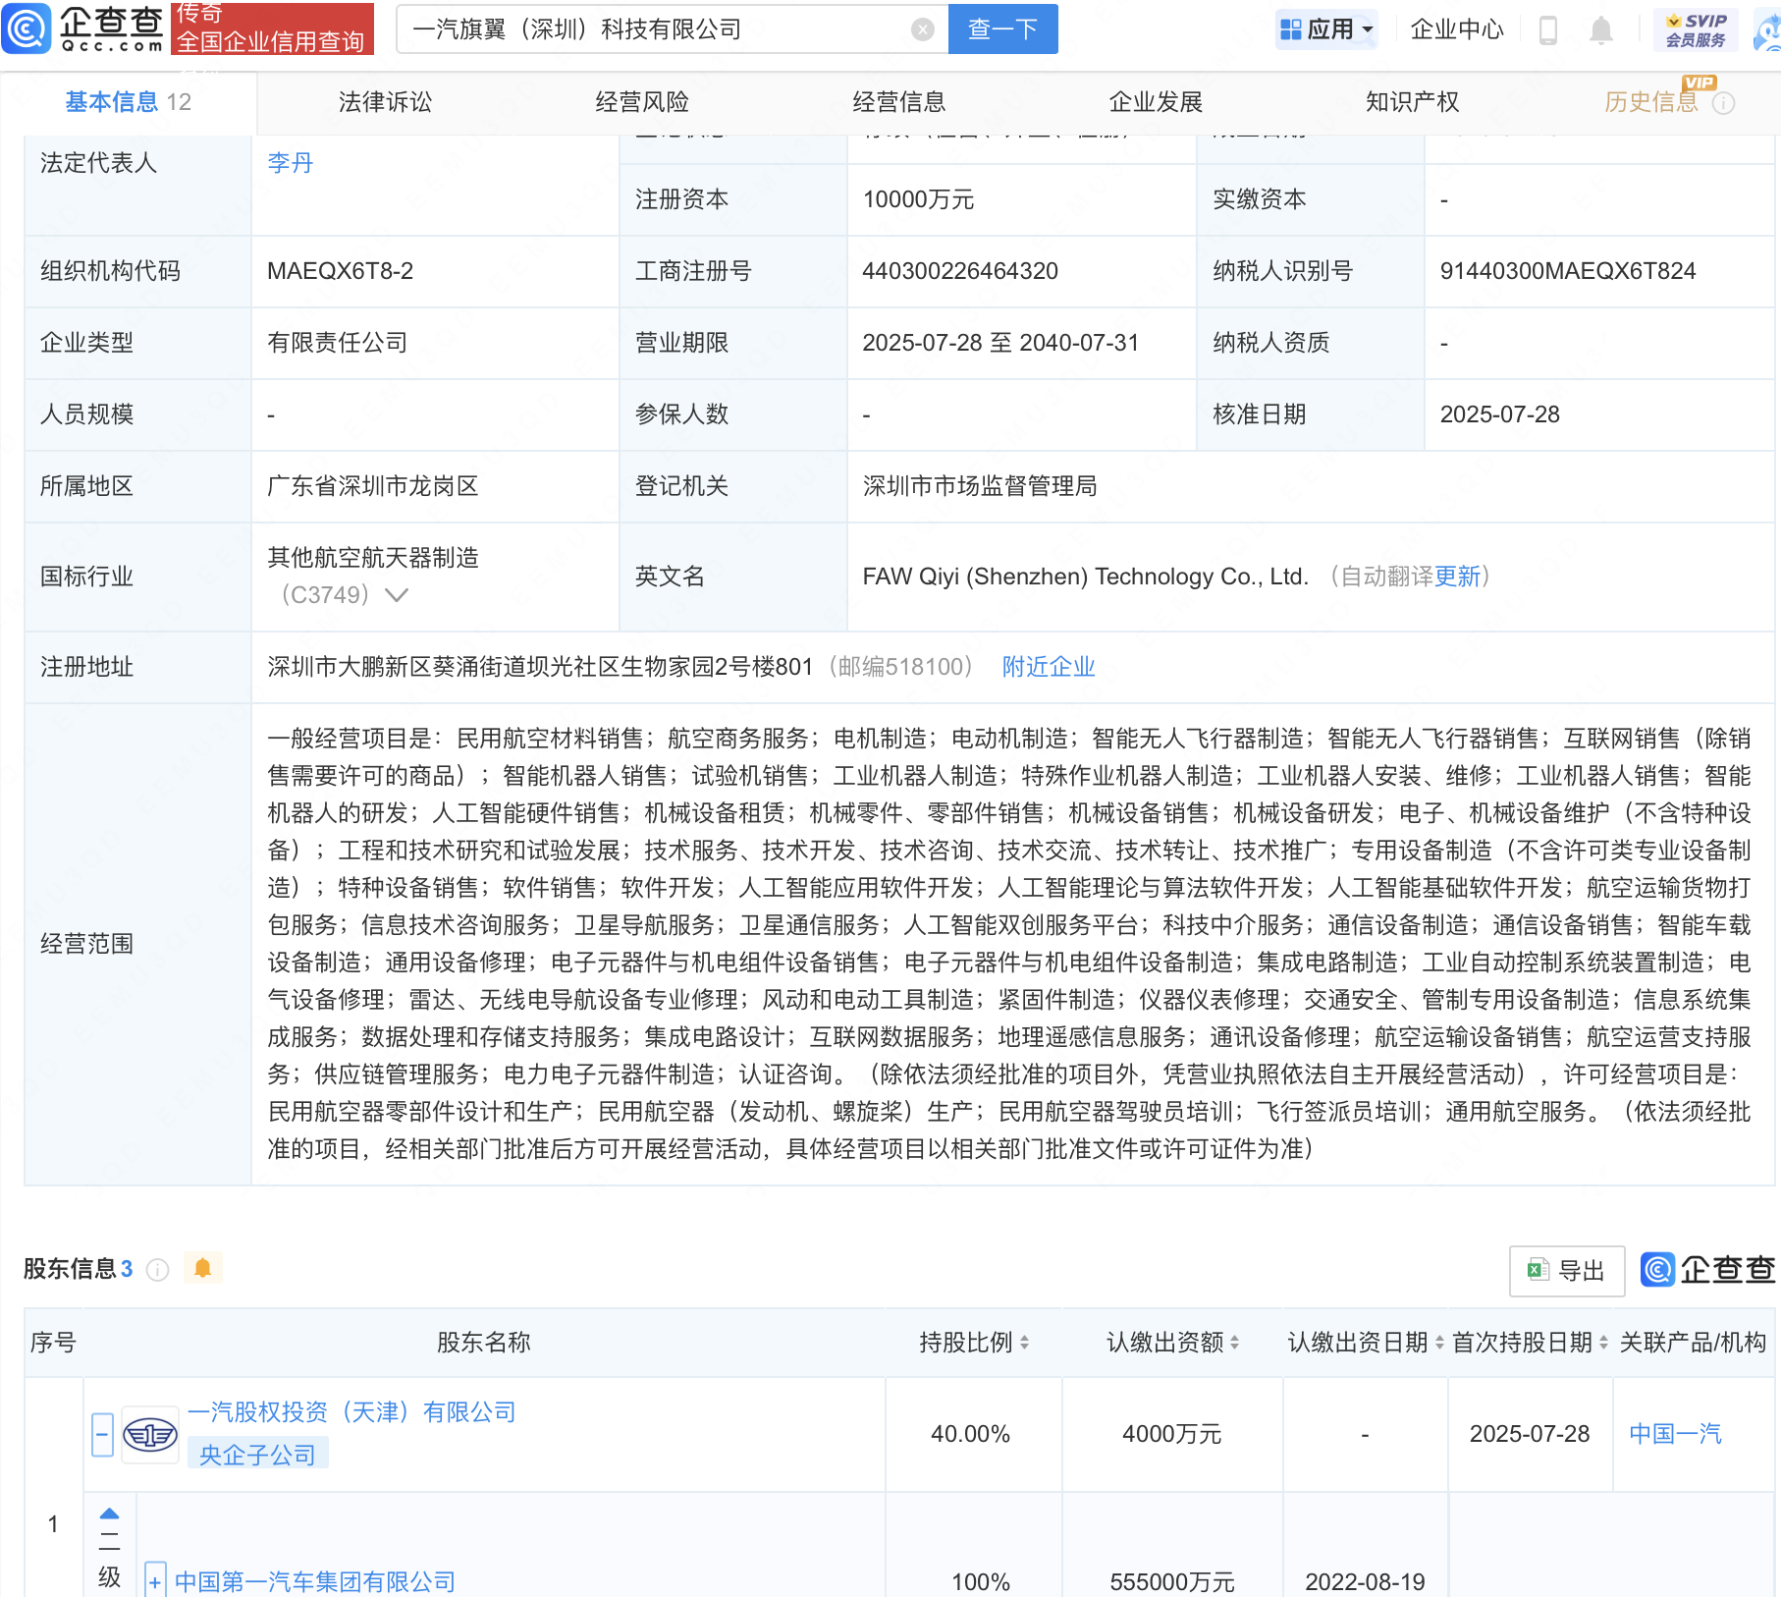Image resolution: width=1781 pixels, height=1597 pixels.
Task: Open notifications bell in header
Action: click(1601, 30)
